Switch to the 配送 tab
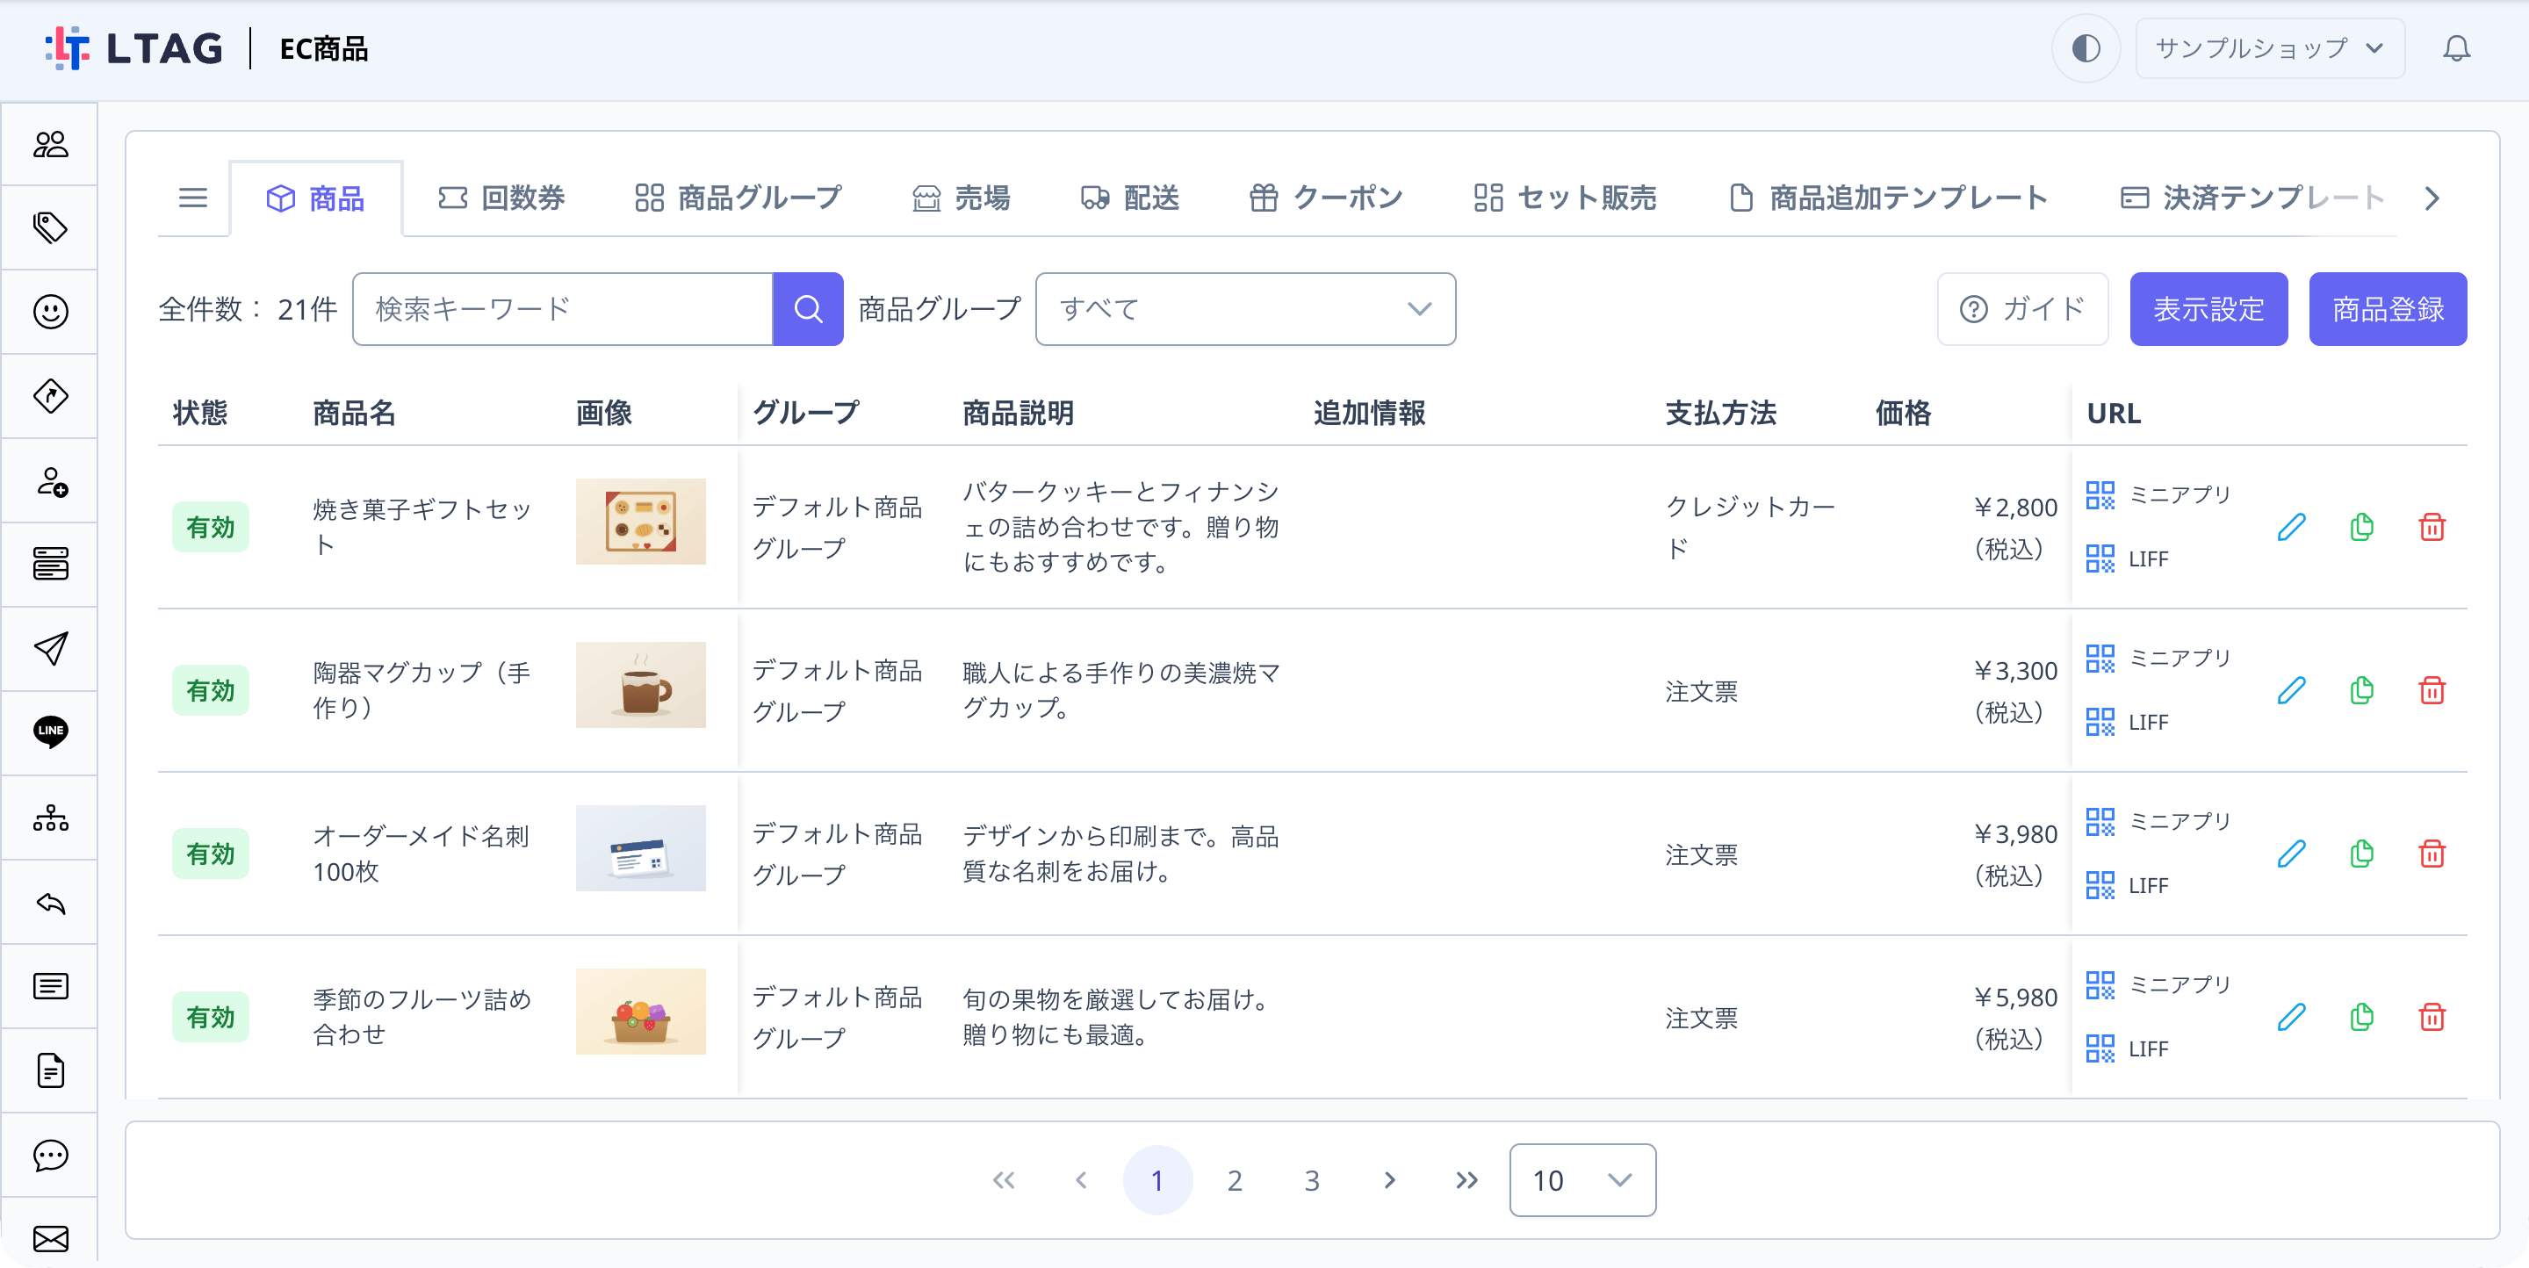 coord(1129,198)
